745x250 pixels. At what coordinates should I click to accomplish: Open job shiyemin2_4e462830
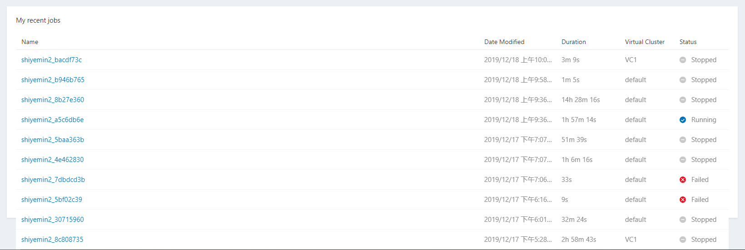point(52,160)
